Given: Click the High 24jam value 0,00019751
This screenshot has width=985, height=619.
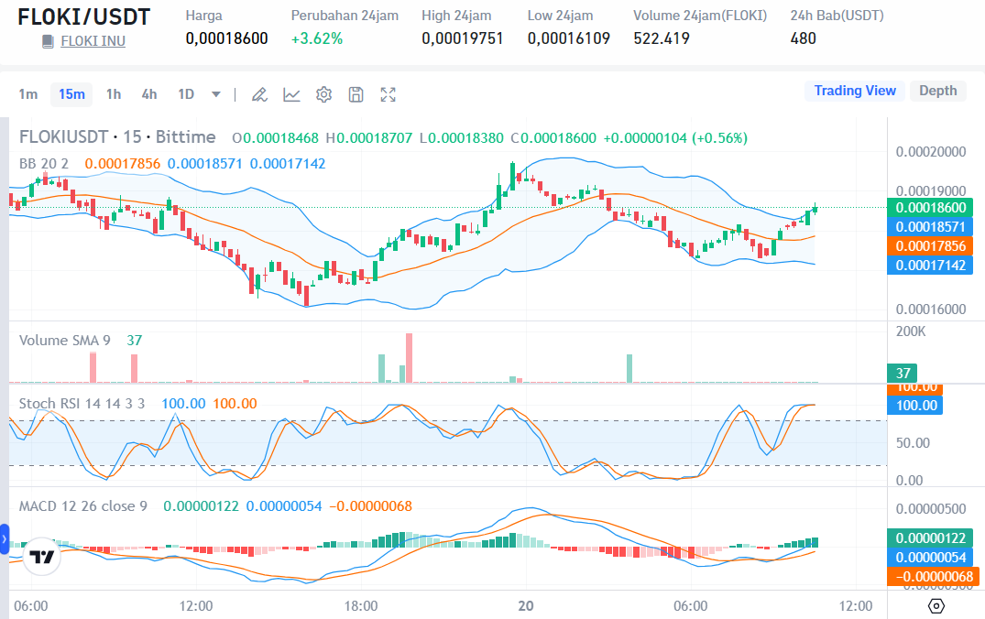Looking at the screenshot, I should [x=463, y=39].
